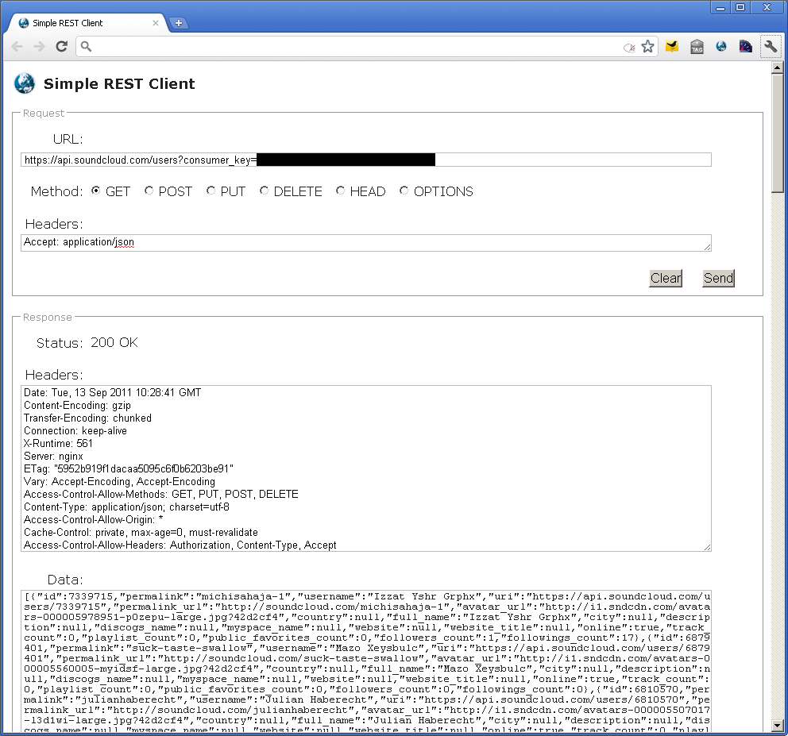
Task: Choose the OPTIONS method radio button
Action: pyautogui.click(x=404, y=191)
